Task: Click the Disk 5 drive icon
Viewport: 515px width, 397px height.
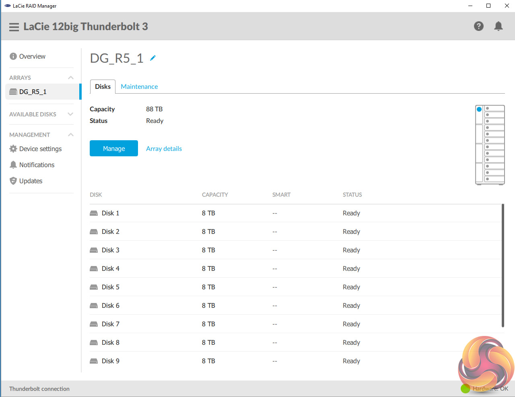Action: (x=94, y=287)
